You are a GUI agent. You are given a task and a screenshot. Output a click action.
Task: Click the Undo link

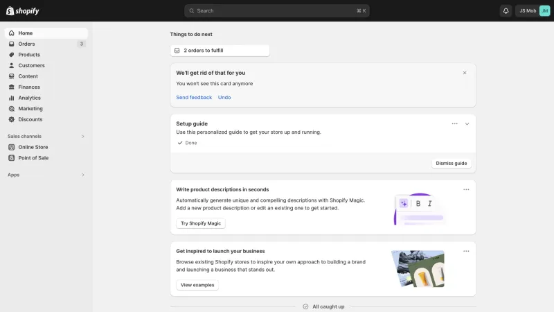[x=224, y=97]
